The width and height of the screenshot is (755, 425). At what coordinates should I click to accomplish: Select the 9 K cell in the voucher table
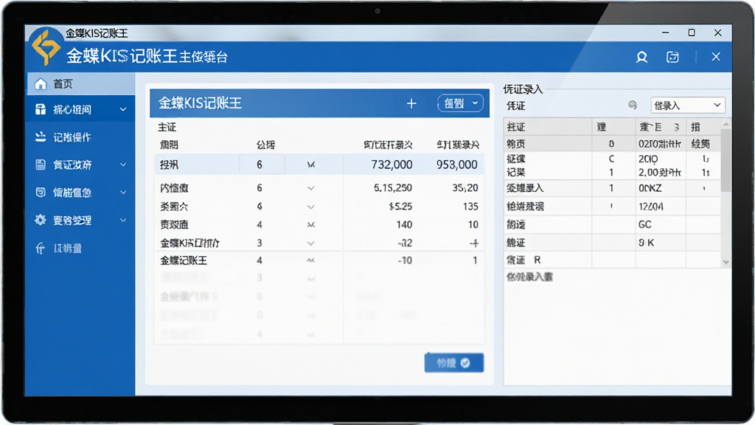pos(661,243)
